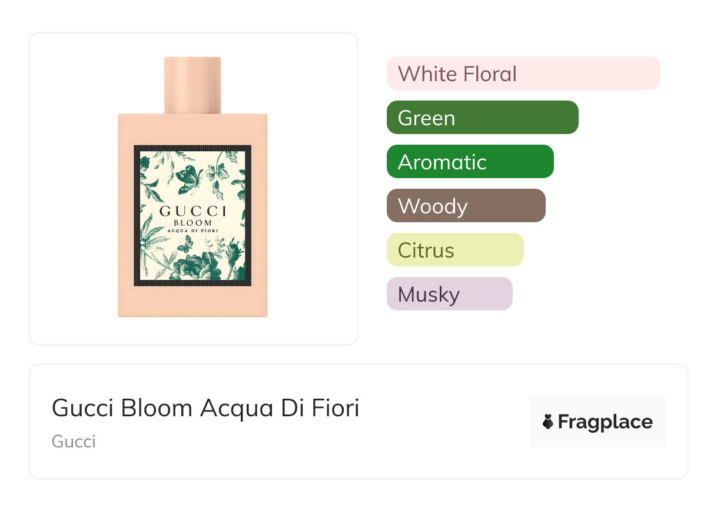Click the Musky accord bar

449,294
